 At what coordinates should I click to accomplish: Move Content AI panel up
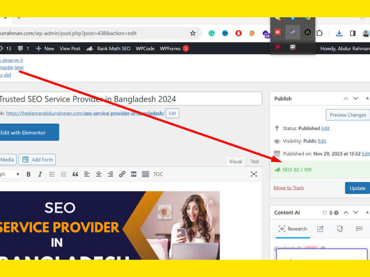pos(346,212)
